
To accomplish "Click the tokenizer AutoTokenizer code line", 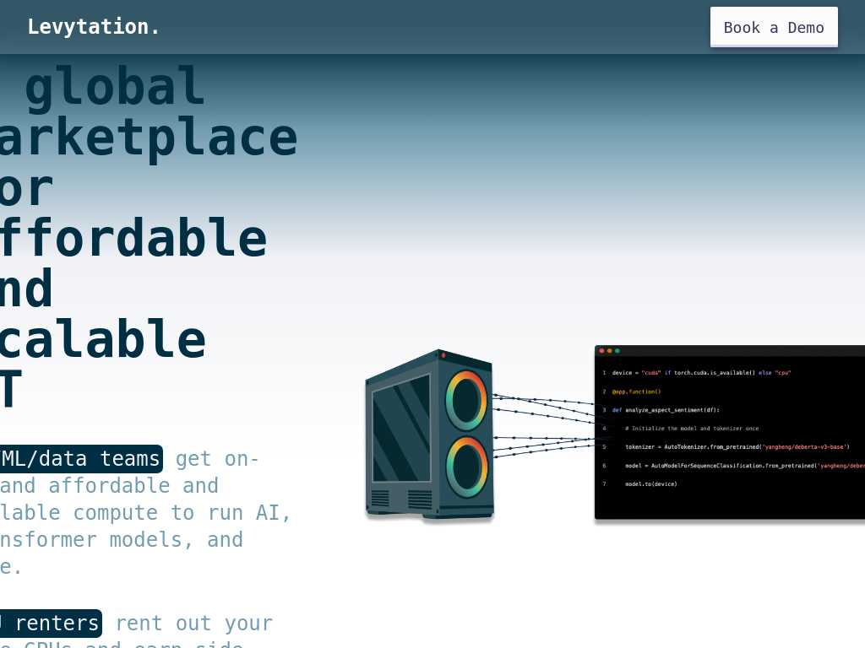I will [x=737, y=447].
